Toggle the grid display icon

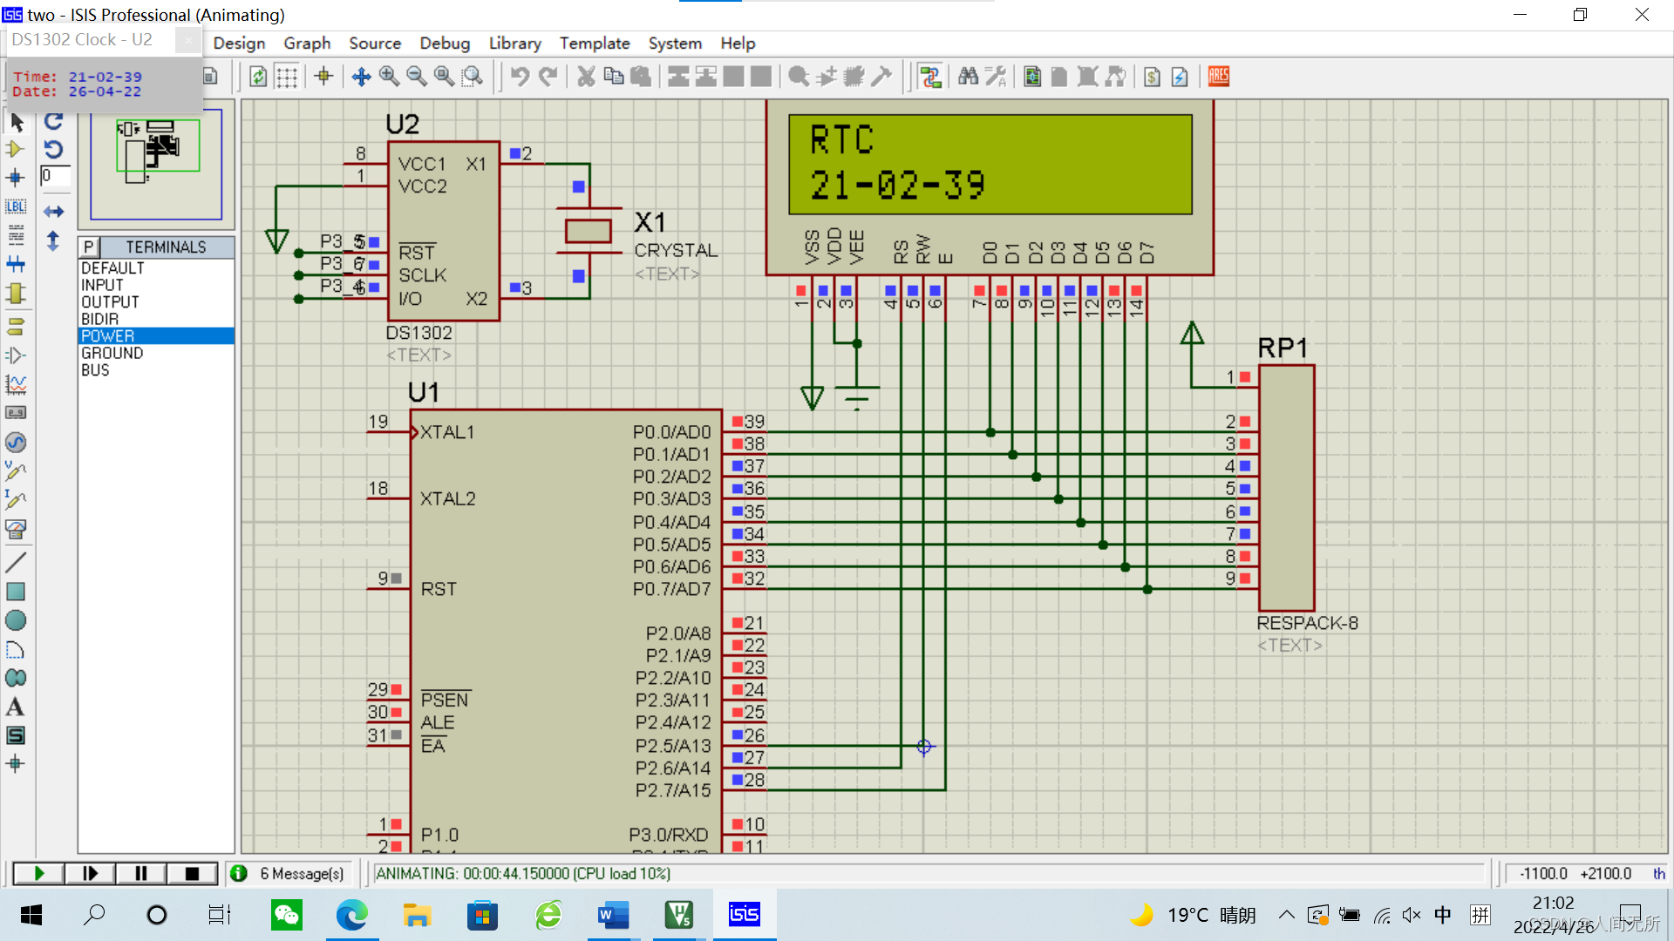click(287, 77)
